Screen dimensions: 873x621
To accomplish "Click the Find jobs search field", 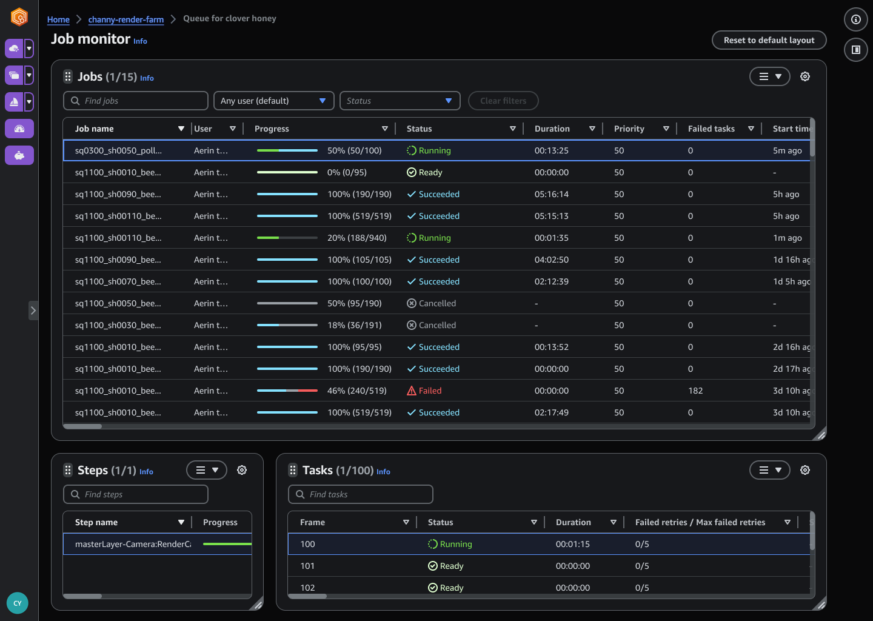I will tap(136, 101).
